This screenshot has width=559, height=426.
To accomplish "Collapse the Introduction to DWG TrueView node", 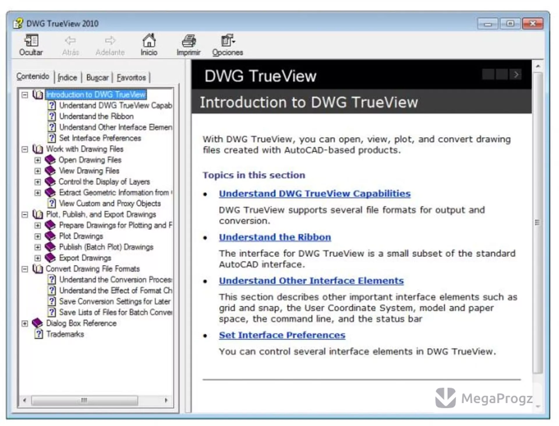I will tap(25, 95).
